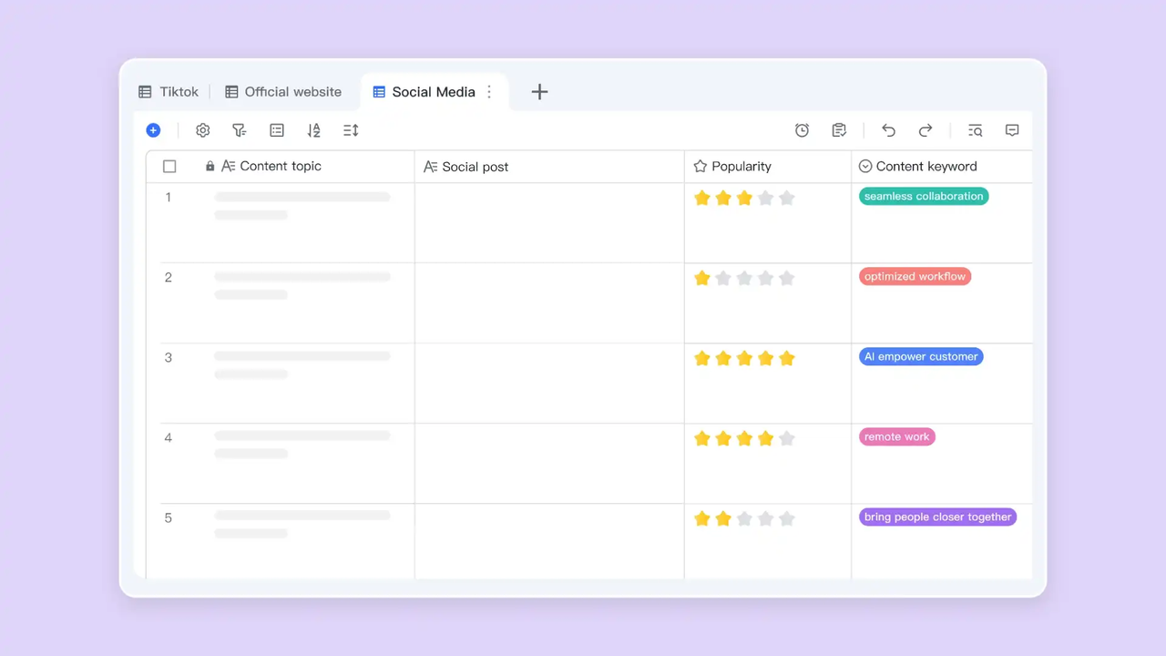Open the settings gear in toolbar
Viewport: 1166px width, 656px height.
coord(203,130)
